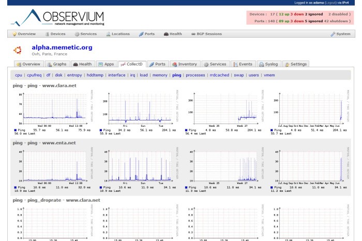Select the hddtemp CollectD plugin link
The width and height of the screenshot is (362, 241).
point(95,75)
